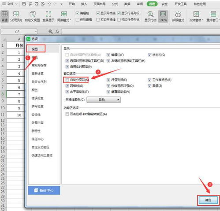Open the 数据 ribbon tab
This screenshot has height=211, width=220.
click(x=127, y=4)
